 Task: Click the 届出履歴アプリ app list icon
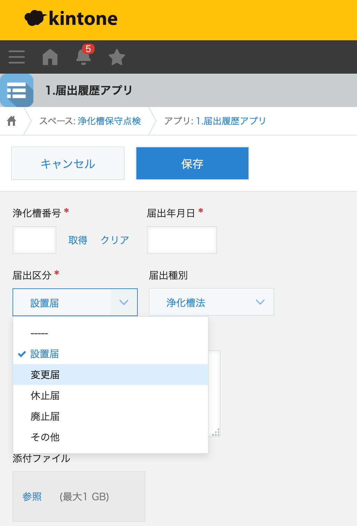tap(17, 90)
